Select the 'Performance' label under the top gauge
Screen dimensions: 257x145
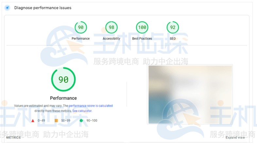tap(81, 38)
